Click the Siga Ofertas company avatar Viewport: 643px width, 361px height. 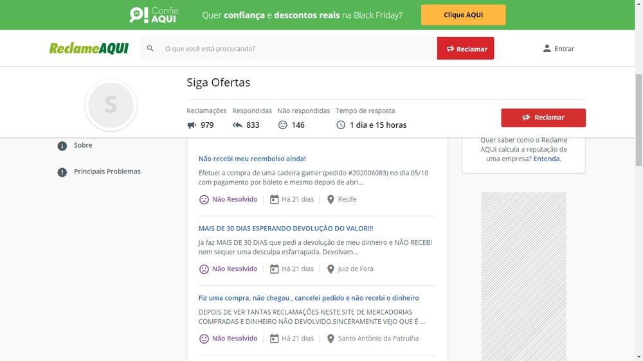coord(111,105)
